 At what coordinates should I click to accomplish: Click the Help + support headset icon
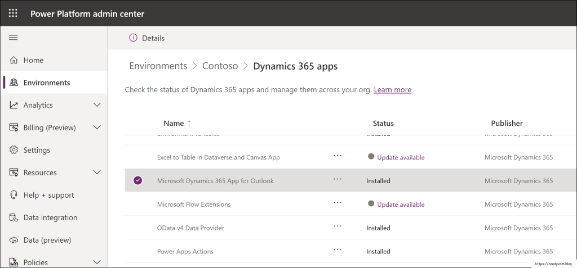pyautogui.click(x=14, y=195)
